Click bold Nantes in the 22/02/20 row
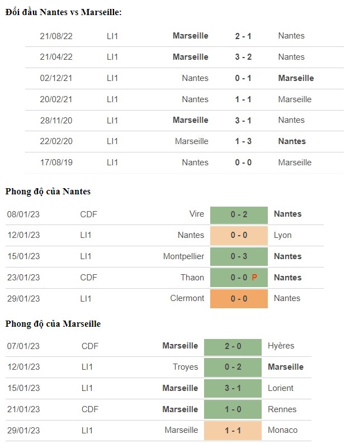Viewport: 350px width, 444px height. (x=292, y=141)
